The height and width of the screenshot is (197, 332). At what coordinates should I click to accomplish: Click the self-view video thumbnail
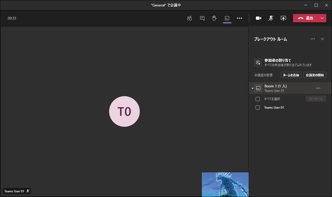(x=225, y=184)
